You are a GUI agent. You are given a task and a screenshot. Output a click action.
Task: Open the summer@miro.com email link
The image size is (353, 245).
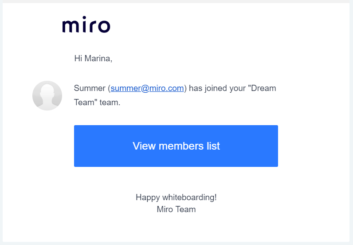(147, 88)
